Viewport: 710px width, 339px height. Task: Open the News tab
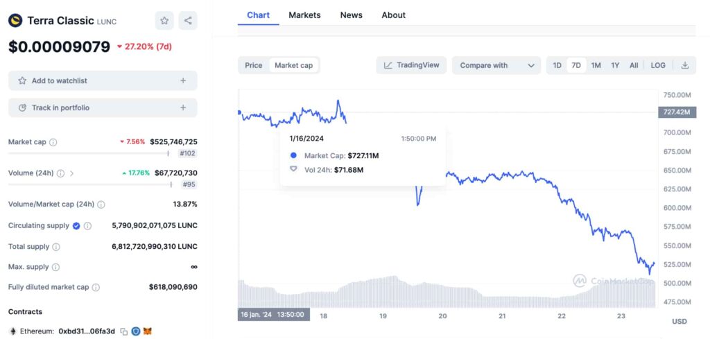click(351, 15)
